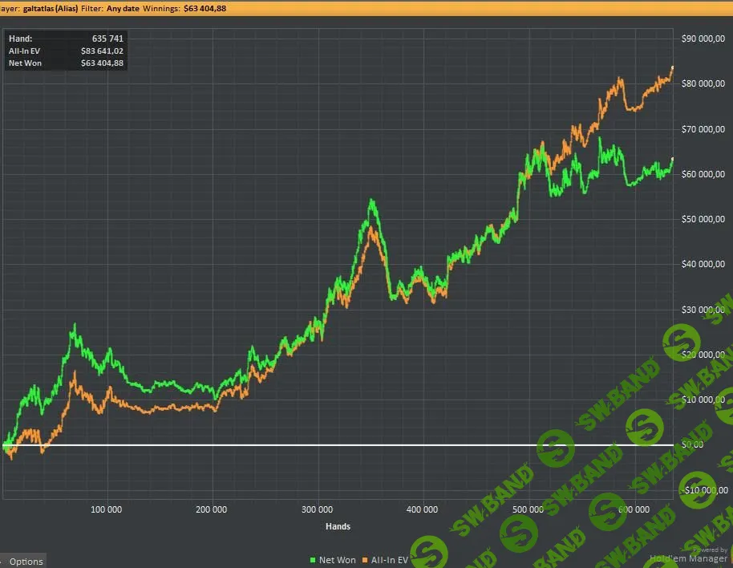The image size is (733, 568).
Task: Toggle the All-In EV legend label
Action: click(389, 560)
